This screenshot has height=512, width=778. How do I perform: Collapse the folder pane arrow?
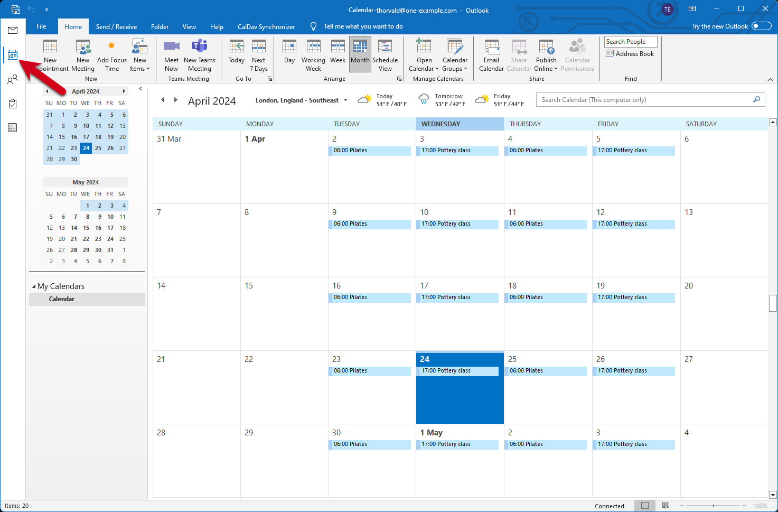pos(140,89)
